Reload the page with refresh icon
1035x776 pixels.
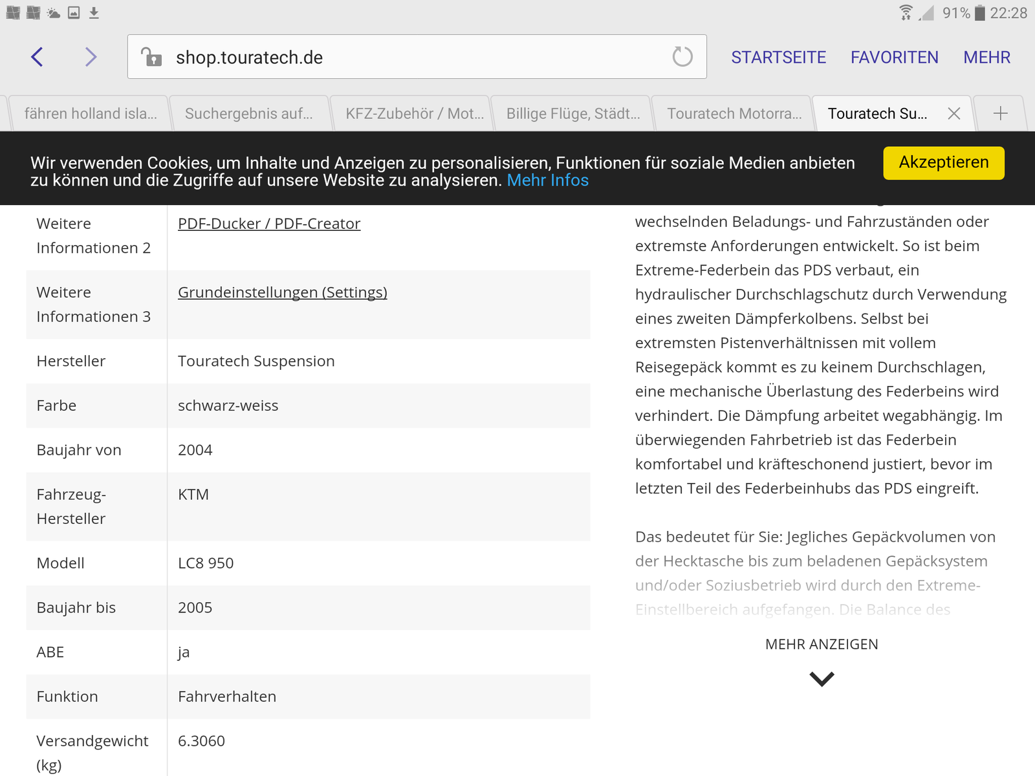[x=682, y=57]
